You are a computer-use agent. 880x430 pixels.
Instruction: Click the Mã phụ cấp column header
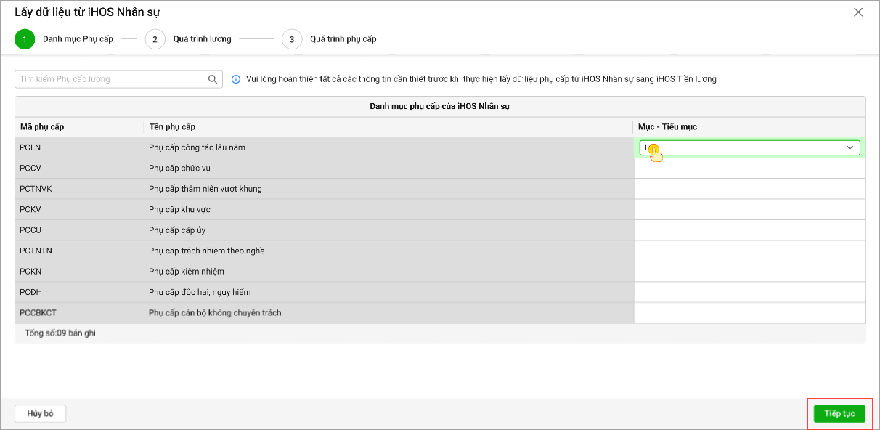pyautogui.click(x=79, y=127)
